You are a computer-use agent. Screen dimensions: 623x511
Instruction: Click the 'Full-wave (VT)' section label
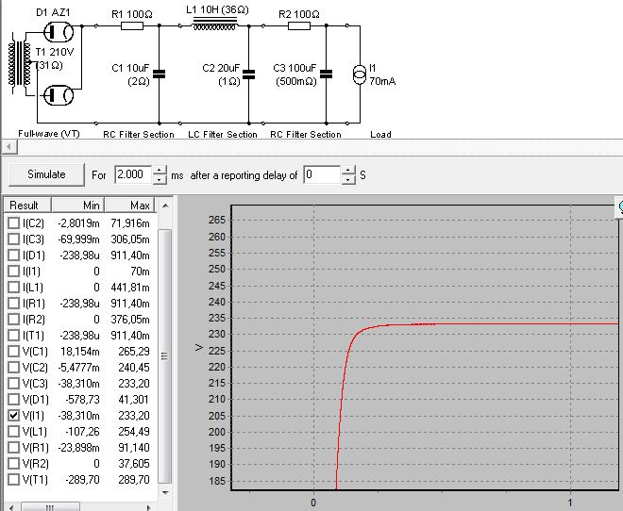[x=49, y=134]
